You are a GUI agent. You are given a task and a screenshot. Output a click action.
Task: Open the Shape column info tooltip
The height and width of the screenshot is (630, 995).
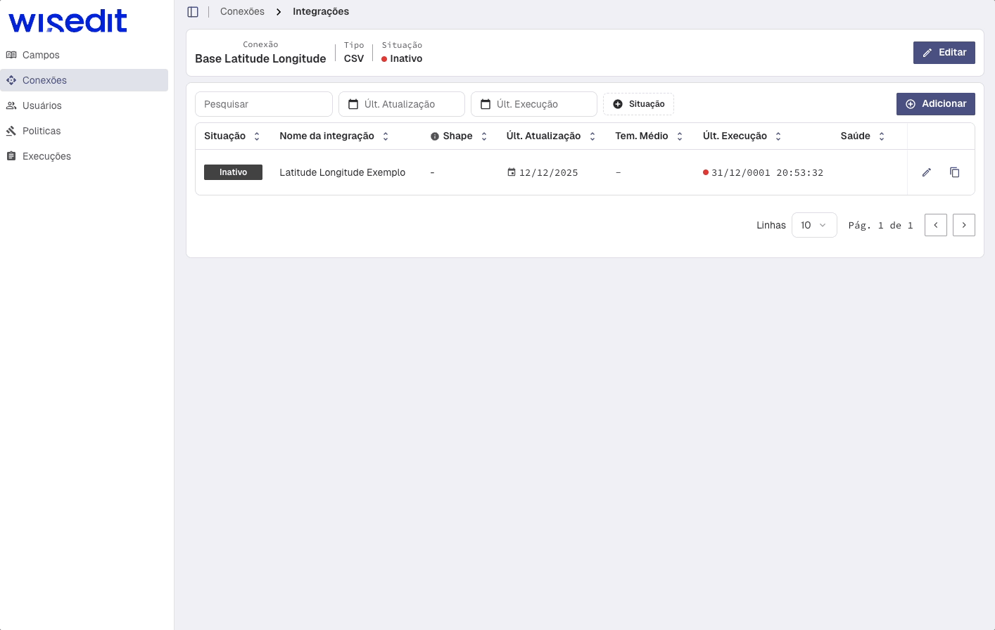(434, 136)
